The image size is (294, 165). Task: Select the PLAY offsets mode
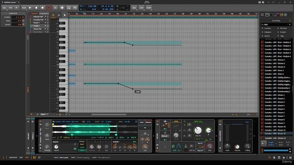tap(82, 144)
